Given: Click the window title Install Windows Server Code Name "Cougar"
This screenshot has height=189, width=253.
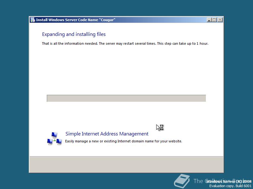Looking at the screenshot, I should tap(76, 20).
